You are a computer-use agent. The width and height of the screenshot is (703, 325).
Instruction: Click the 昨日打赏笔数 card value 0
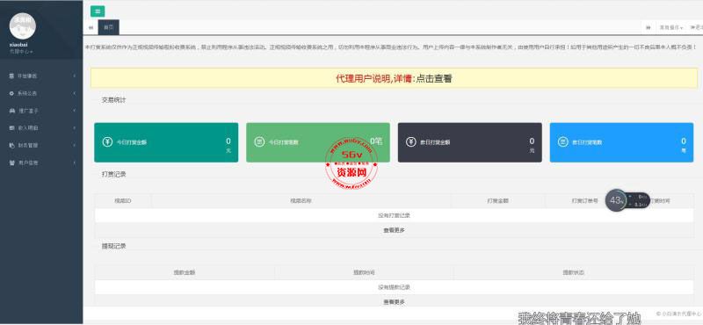684,141
